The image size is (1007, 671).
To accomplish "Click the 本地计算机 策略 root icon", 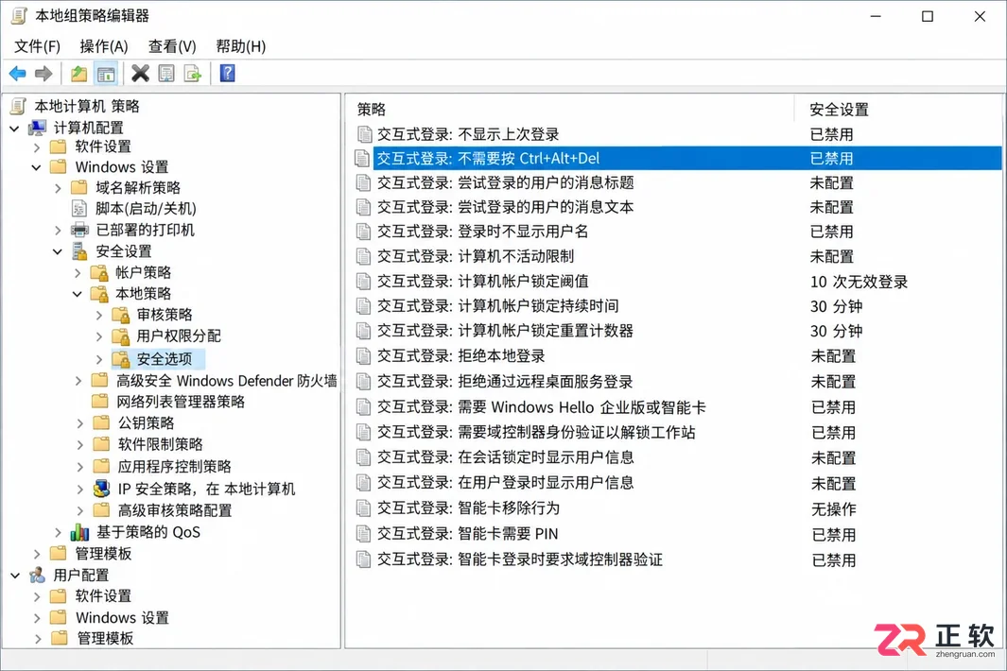I will click(x=19, y=106).
